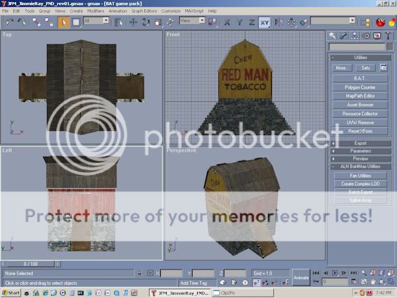Open the Utilities hammer panel tab
This screenshot has height=298, width=397.
click(388, 36)
